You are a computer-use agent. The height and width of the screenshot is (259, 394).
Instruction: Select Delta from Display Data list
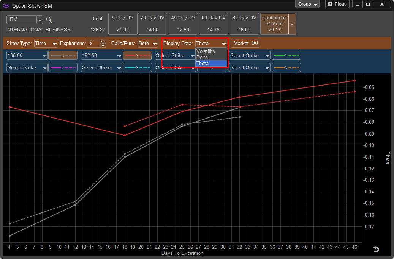(x=211, y=57)
